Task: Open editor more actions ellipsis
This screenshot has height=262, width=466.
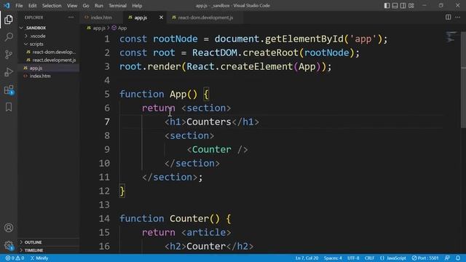Action: tap(458, 17)
